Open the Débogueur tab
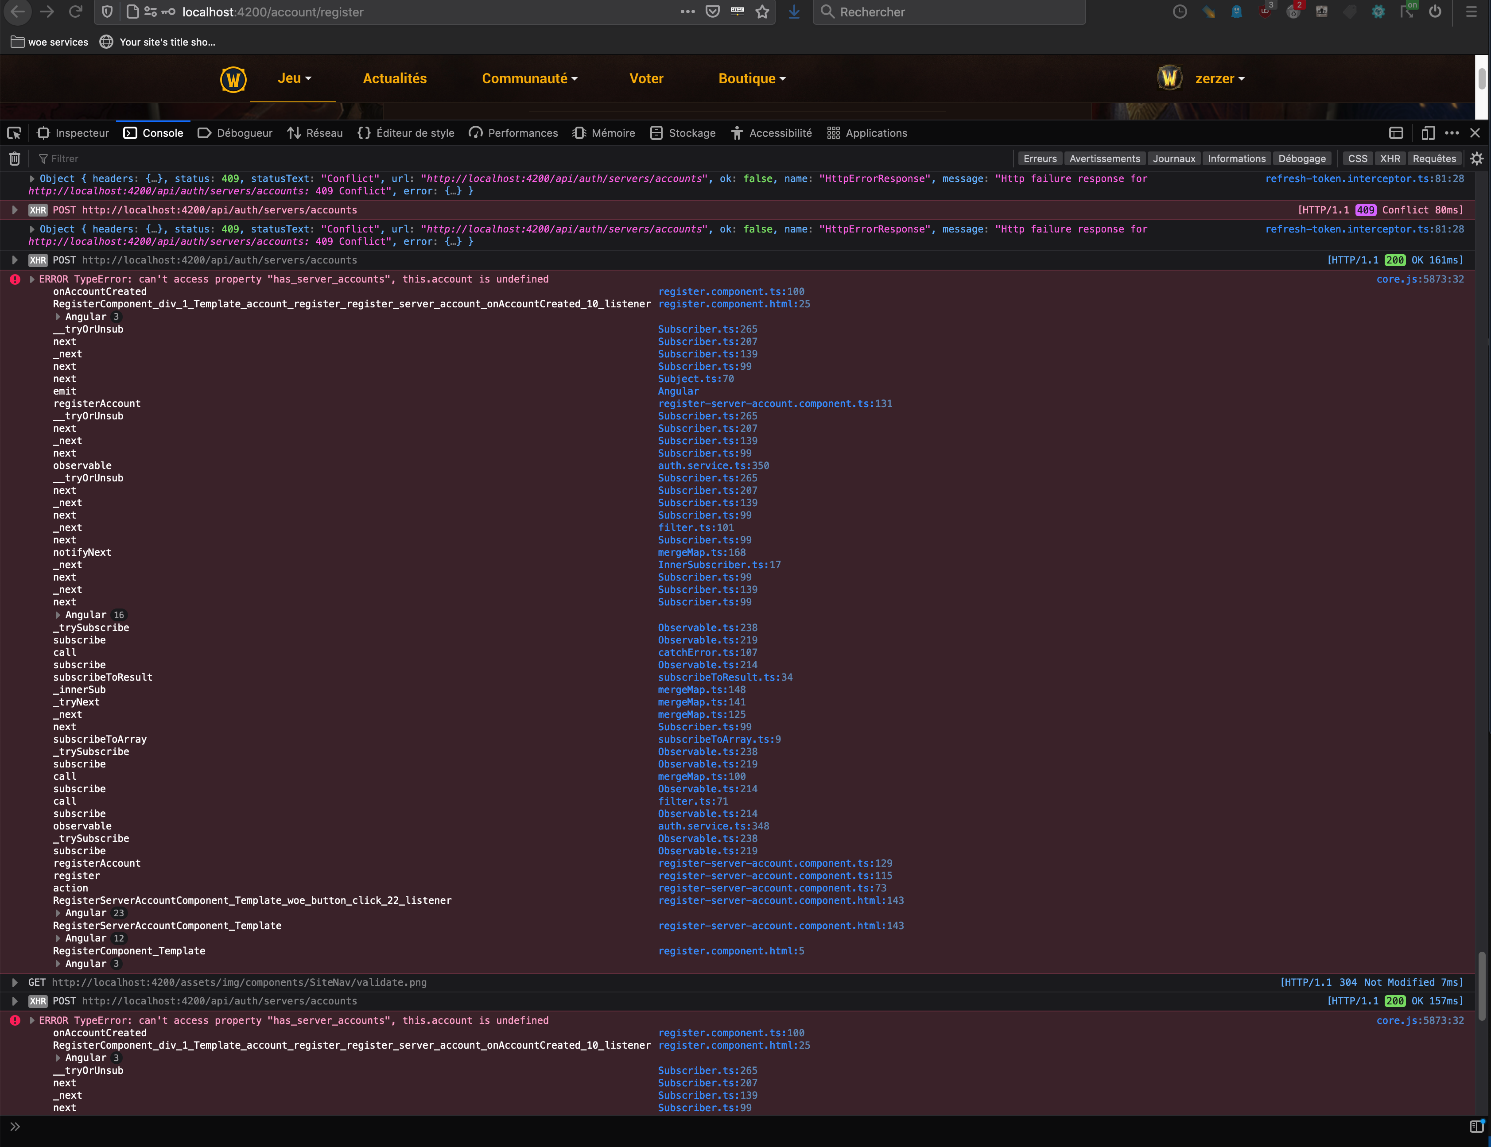The height and width of the screenshot is (1147, 1491). [235, 133]
